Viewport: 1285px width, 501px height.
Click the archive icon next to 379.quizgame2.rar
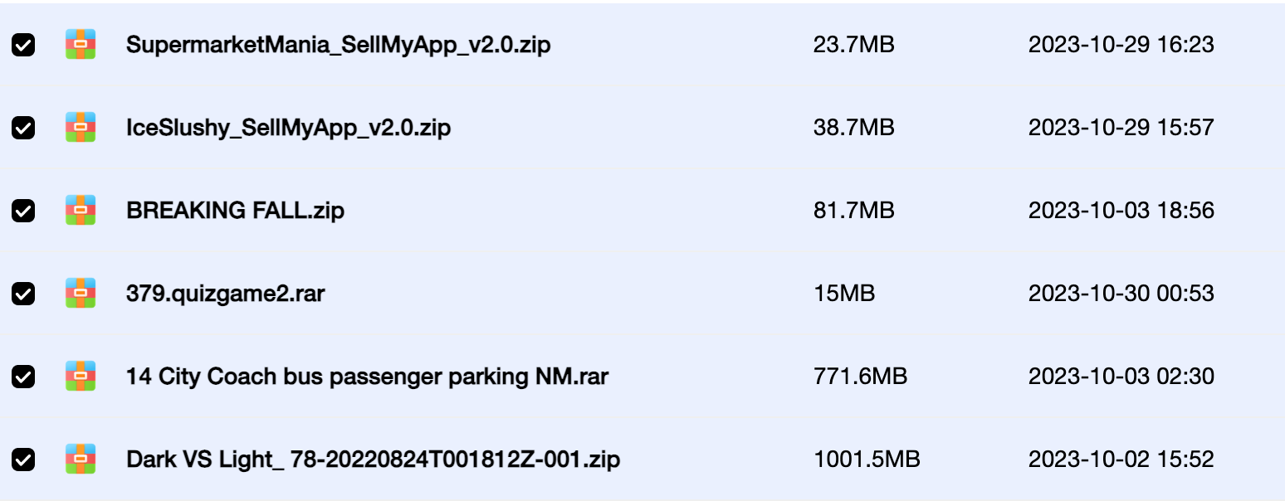pyautogui.click(x=81, y=293)
